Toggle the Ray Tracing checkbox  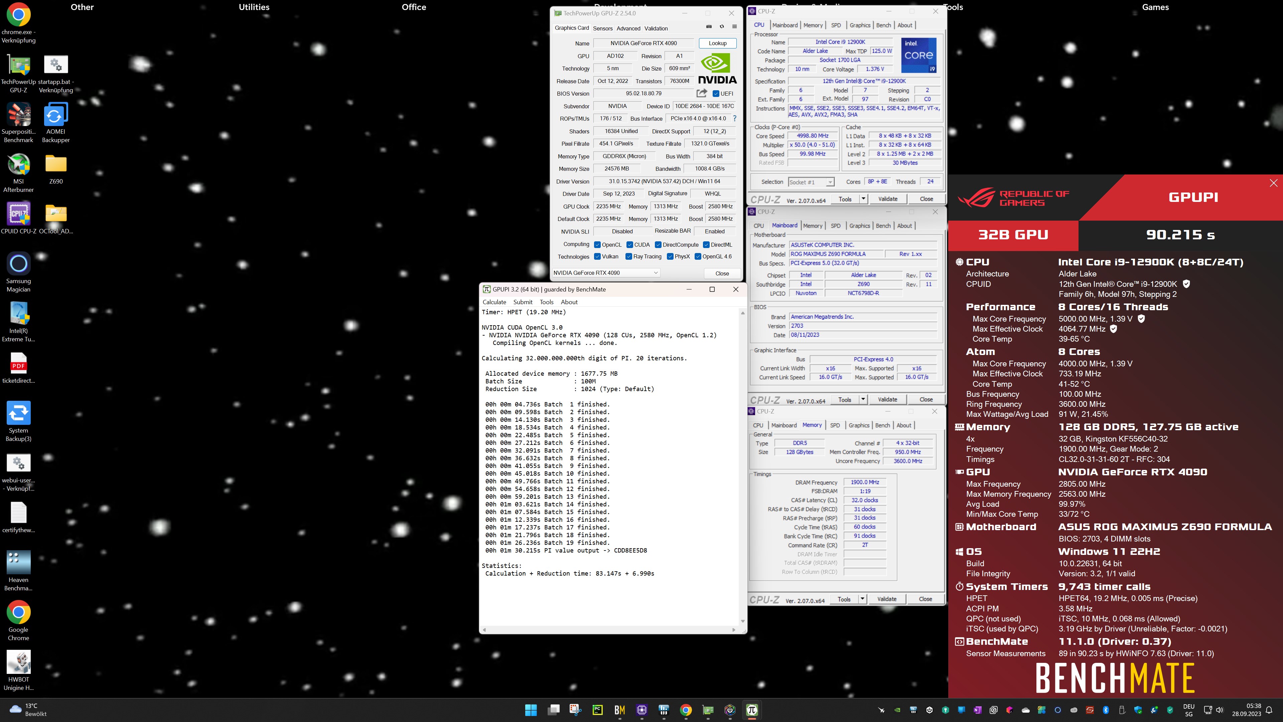point(628,257)
